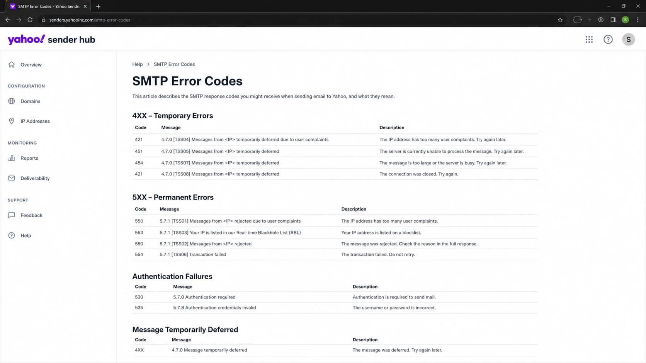
Task: Click the Feedback chat bubble icon
Action: click(12, 215)
